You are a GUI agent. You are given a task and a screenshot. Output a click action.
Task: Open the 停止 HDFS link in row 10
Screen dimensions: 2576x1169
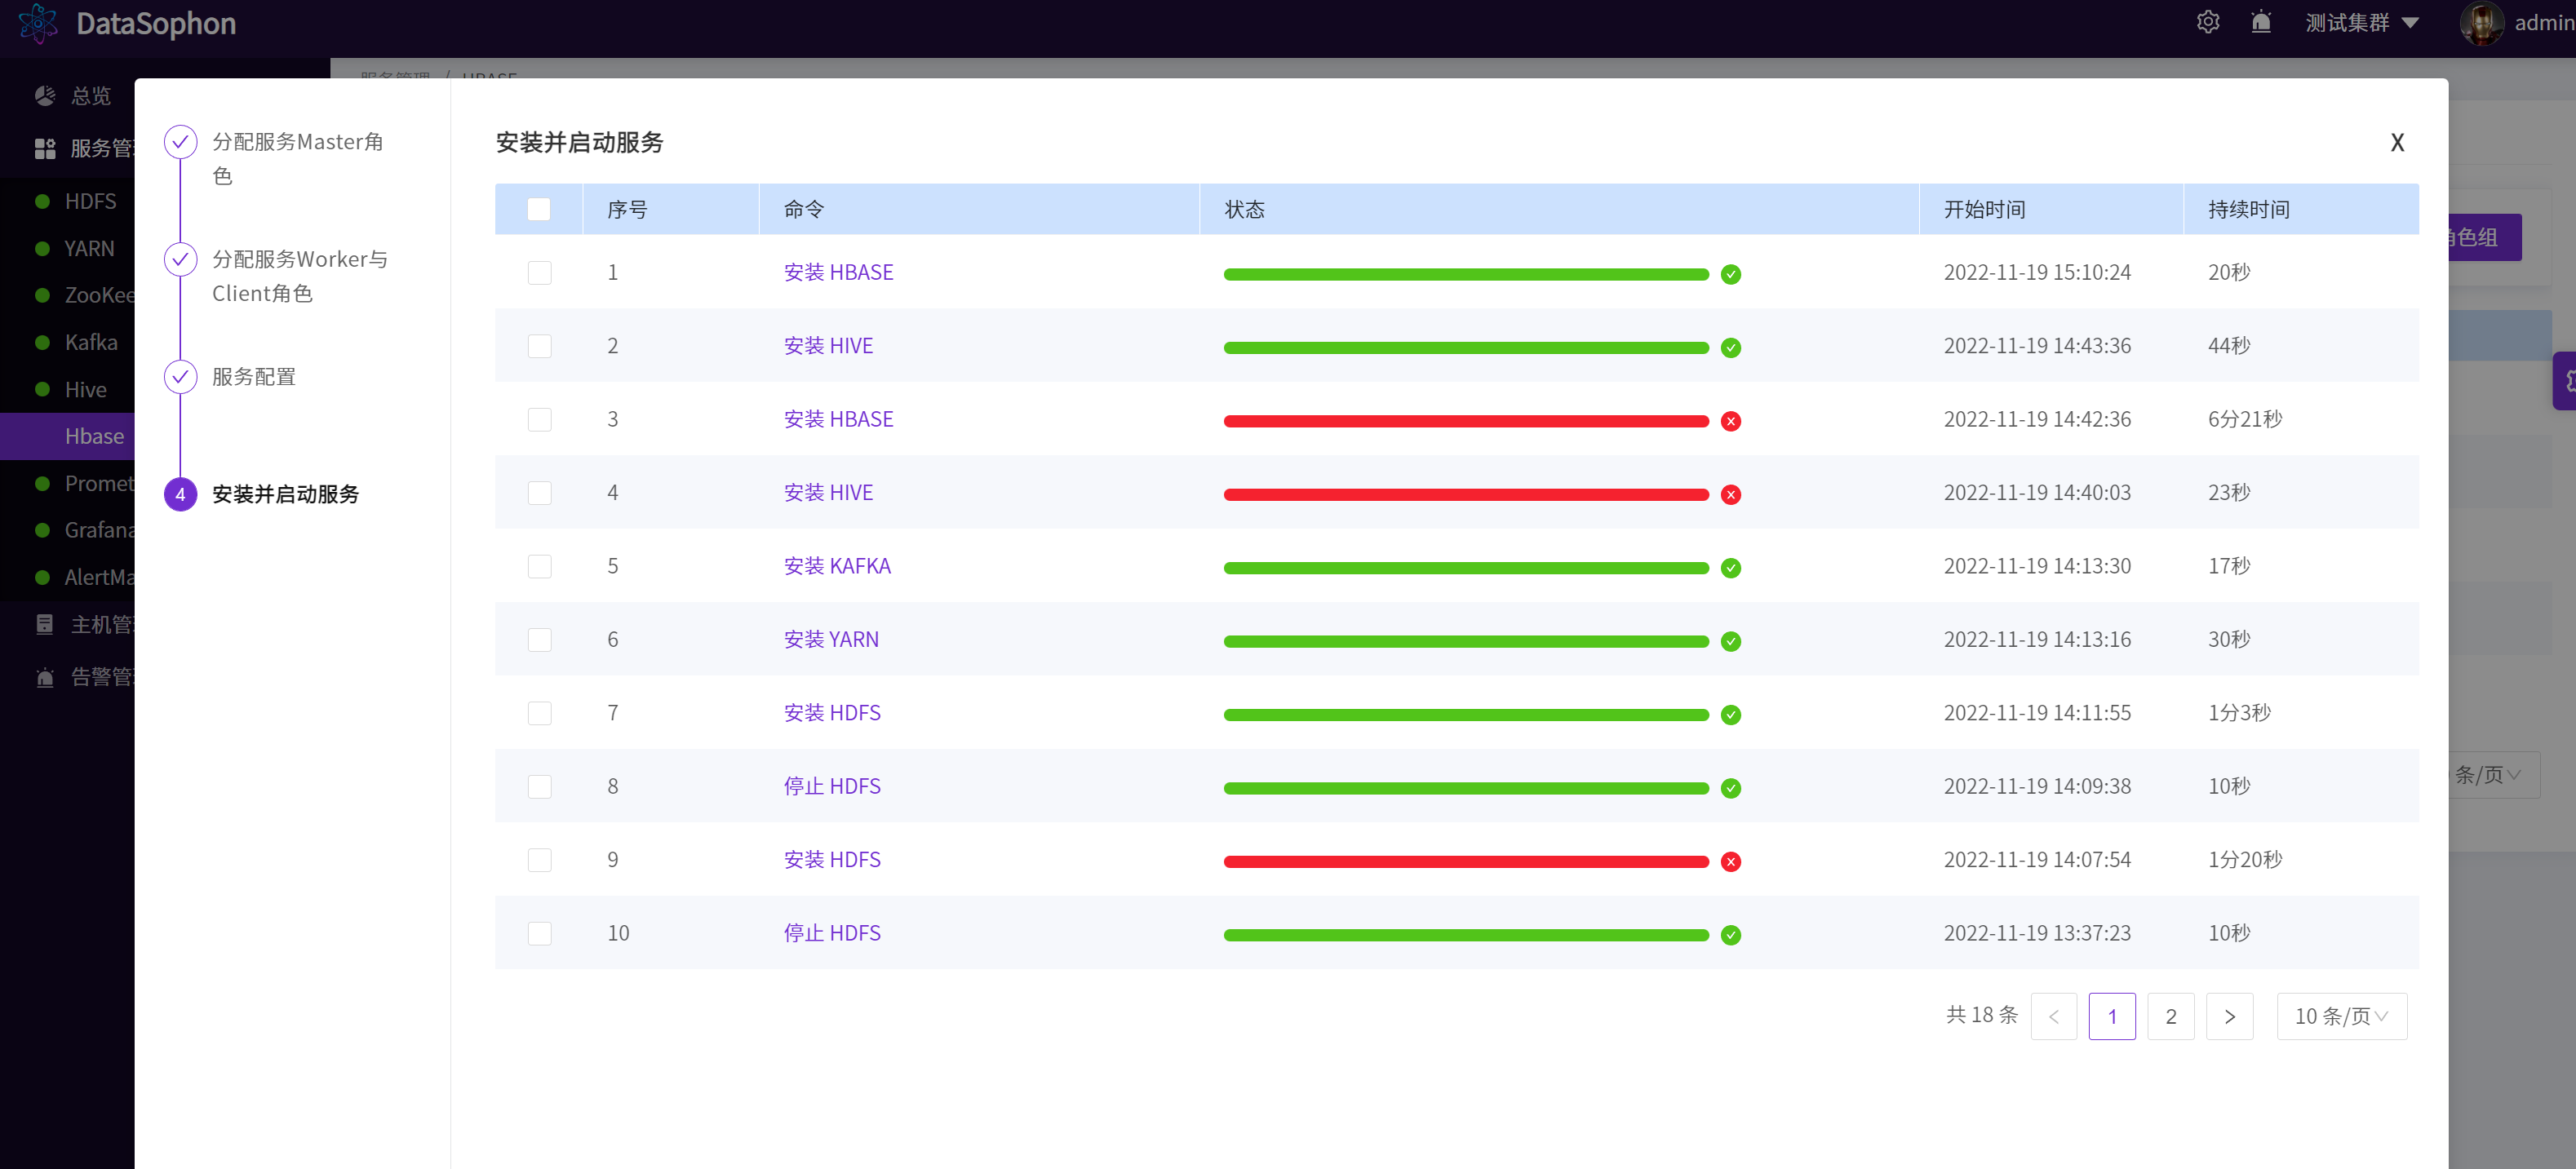coord(832,933)
